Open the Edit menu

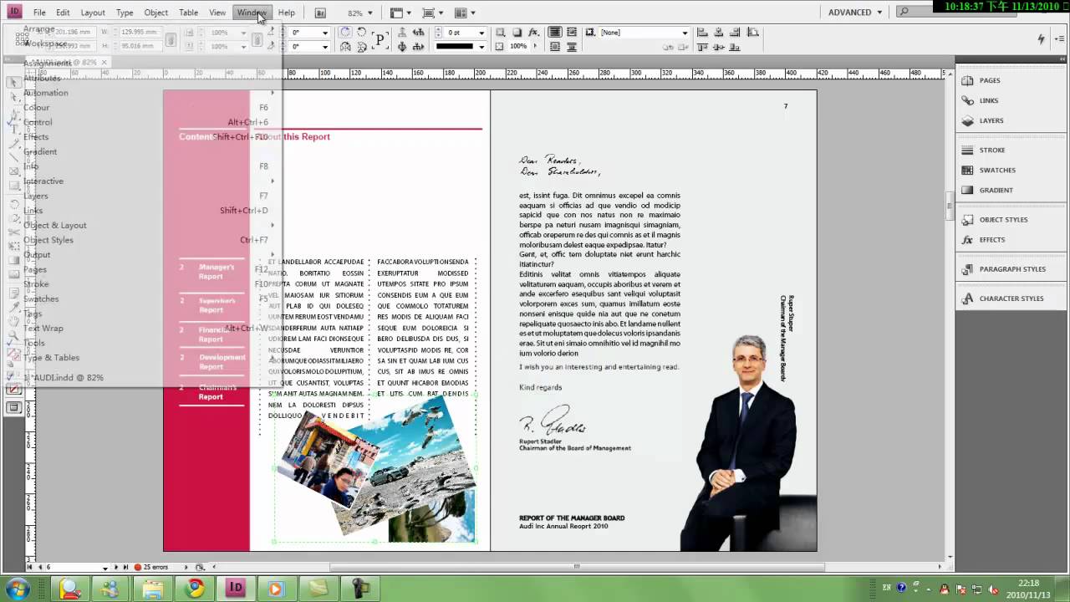[x=63, y=13]
